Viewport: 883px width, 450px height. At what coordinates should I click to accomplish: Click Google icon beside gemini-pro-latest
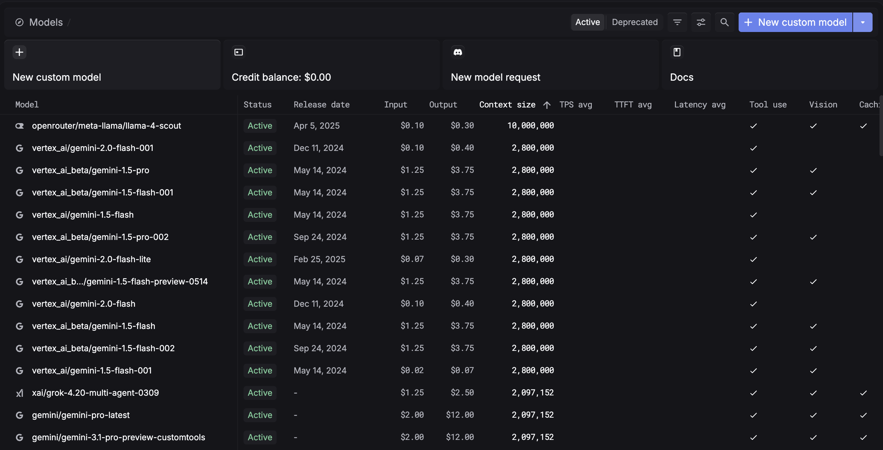pyautogui.click(x=19, y=415)
